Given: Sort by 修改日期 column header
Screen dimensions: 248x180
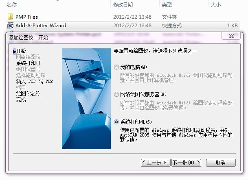Looking at the screenshot, I should [x=123, y=5].
